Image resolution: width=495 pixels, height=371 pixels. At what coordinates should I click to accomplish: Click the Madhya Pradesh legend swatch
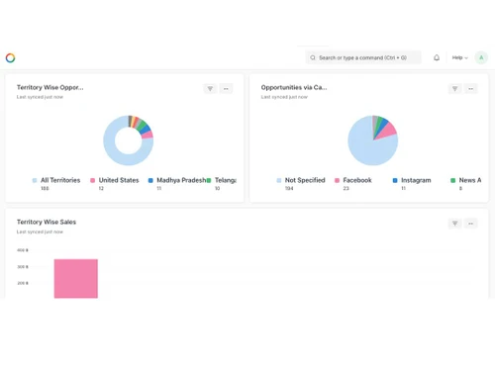pos(150,180)
